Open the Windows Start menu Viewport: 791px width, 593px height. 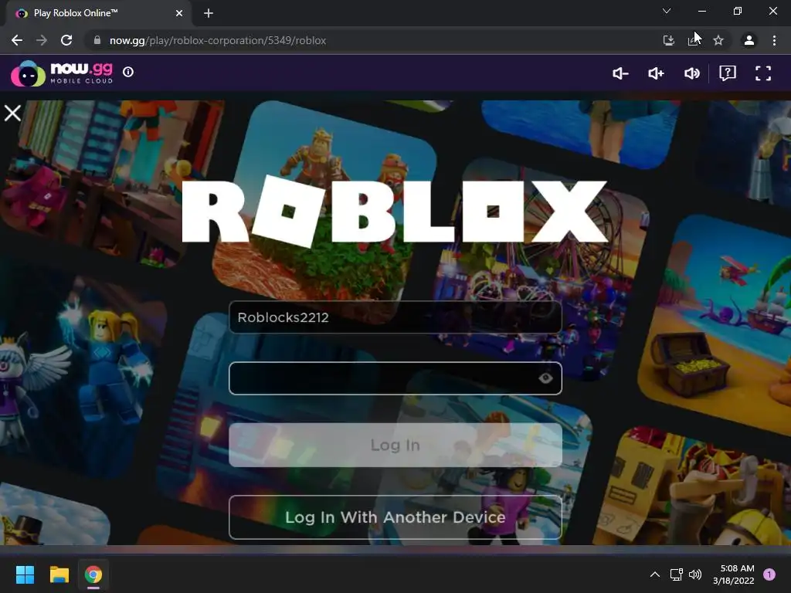(25, 574)
